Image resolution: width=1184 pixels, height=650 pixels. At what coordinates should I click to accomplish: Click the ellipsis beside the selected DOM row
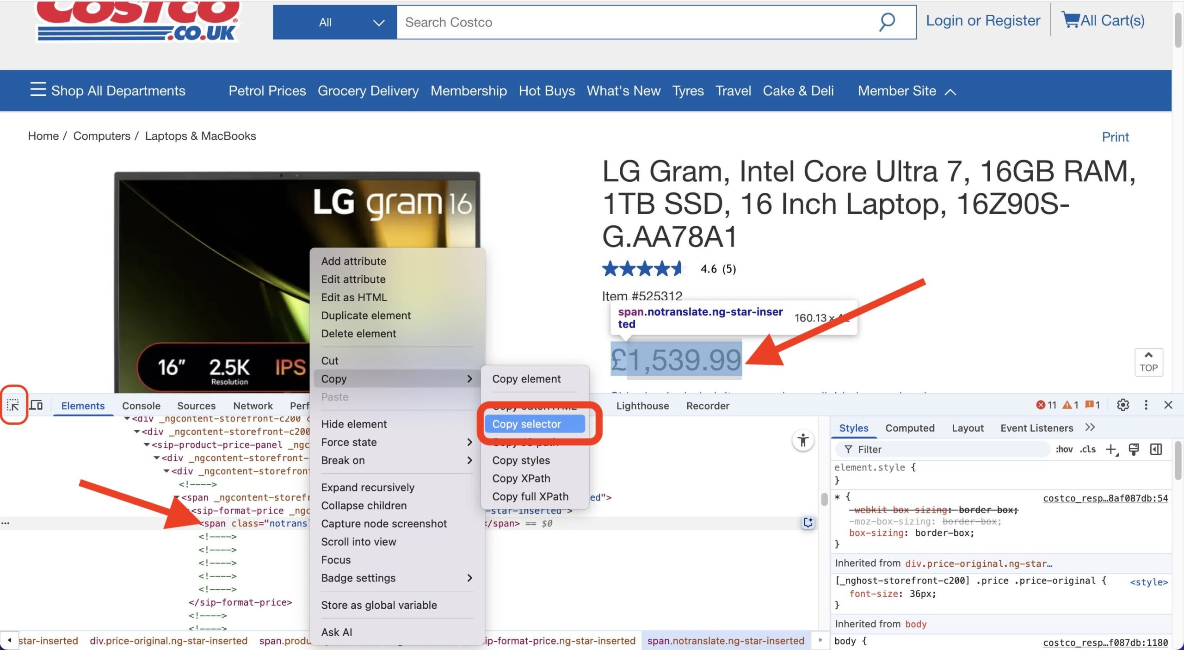tap(5, 523)
